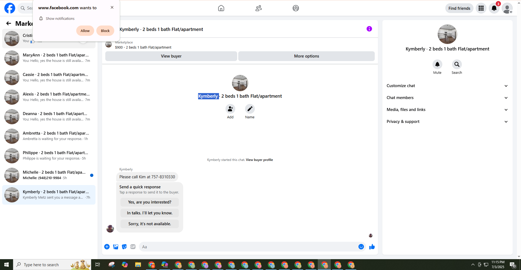This screenshot has height=270, width=521.
Task: Open the Friends icon in top navigation
Action: click(259, 8)
